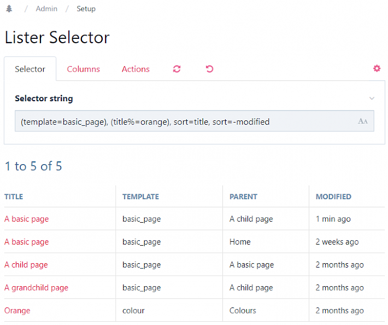388x325 pixels.
Task: Switch to the Columns tab
Action: 84,69
